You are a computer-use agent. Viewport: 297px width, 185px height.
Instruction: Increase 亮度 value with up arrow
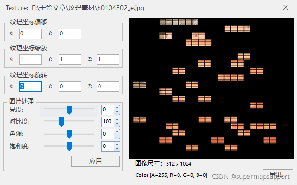click(117, 107)
